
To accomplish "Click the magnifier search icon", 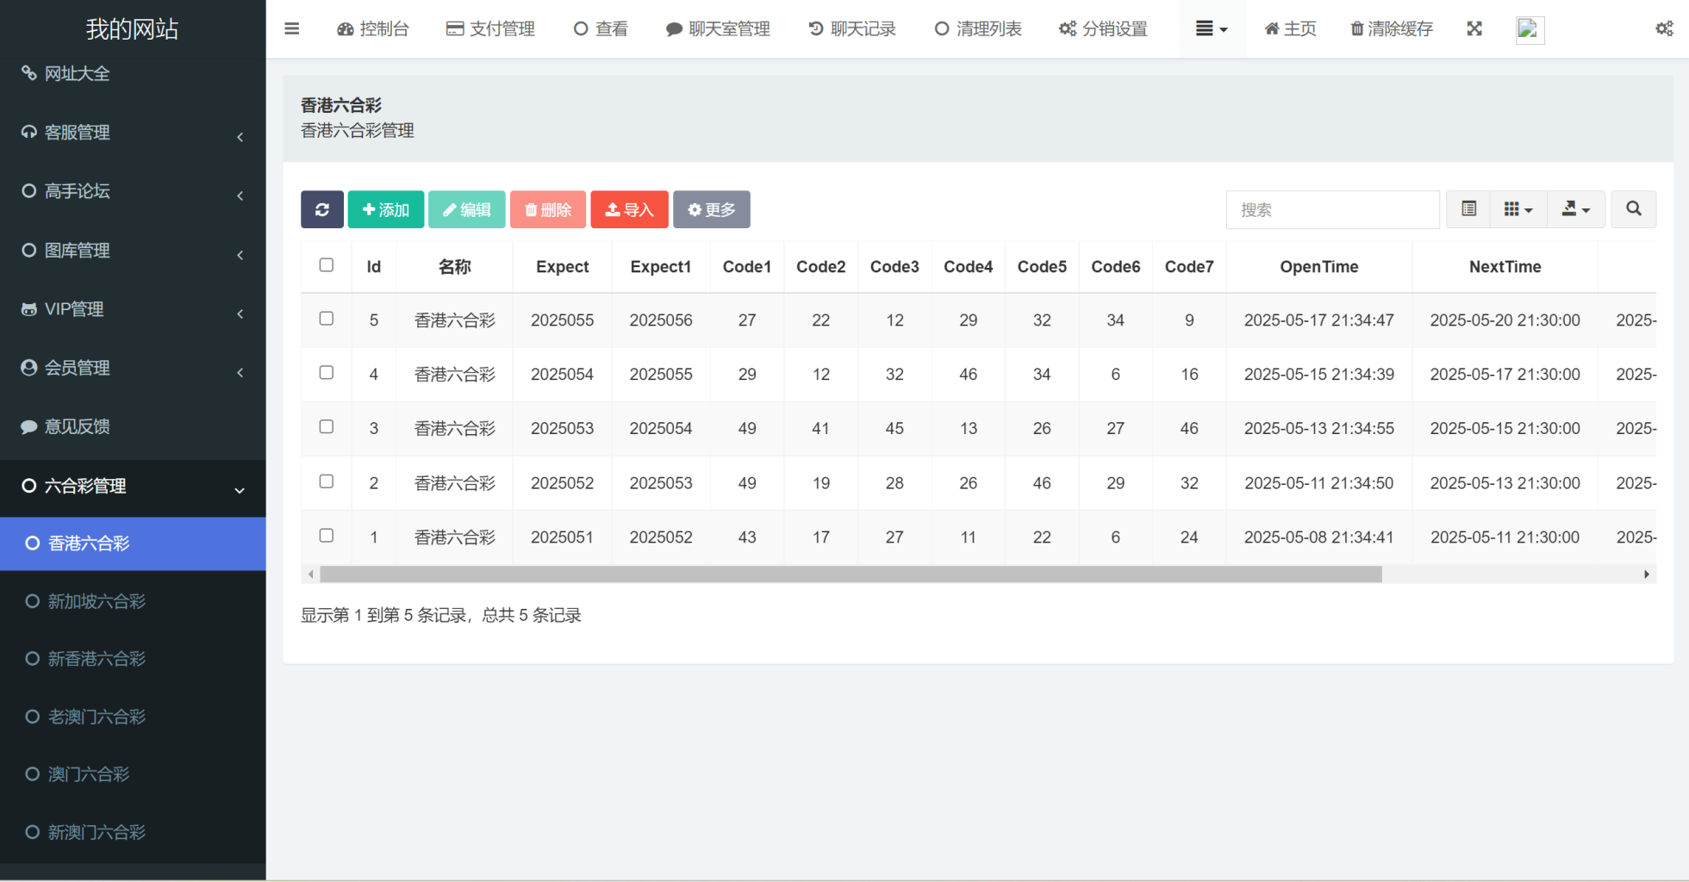I will click(1634, 209).
